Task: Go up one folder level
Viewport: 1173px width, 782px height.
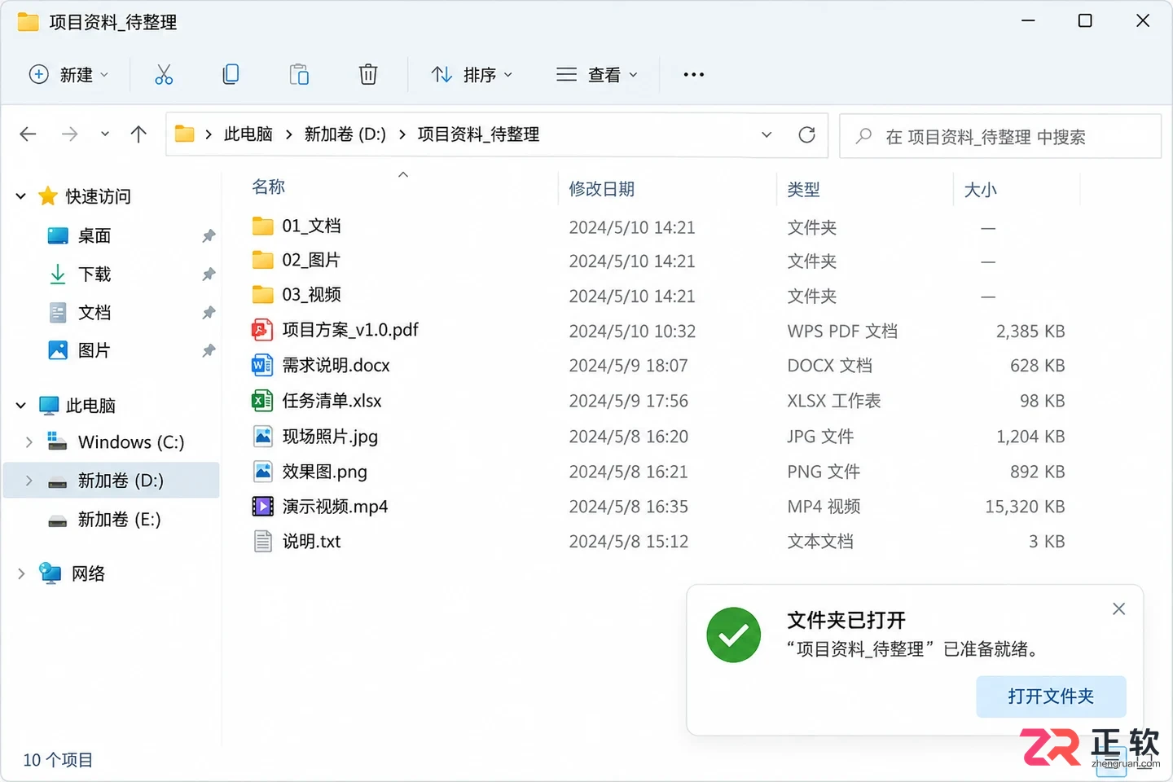Action: 138,134
